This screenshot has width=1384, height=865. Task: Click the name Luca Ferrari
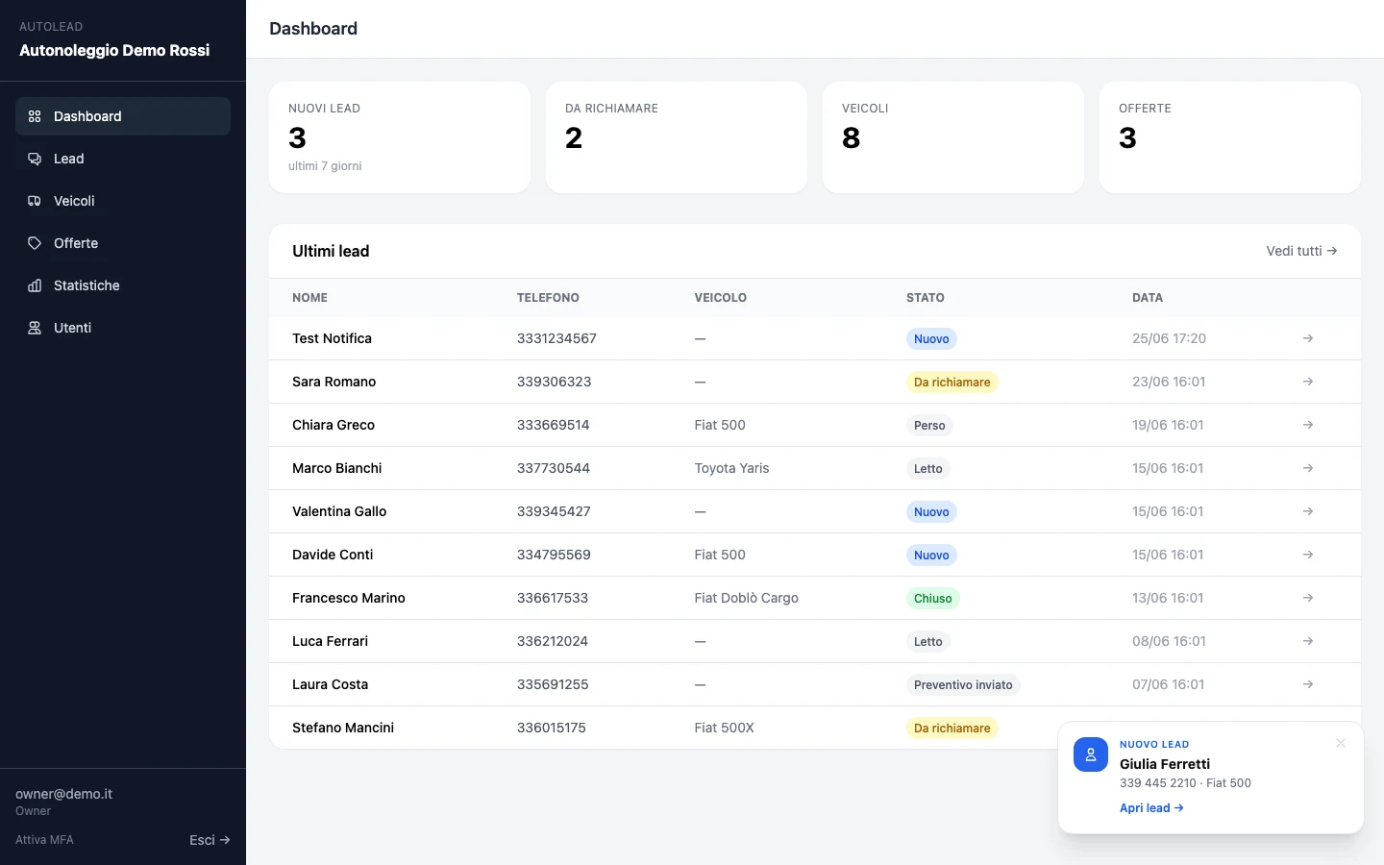click(330, 641)
